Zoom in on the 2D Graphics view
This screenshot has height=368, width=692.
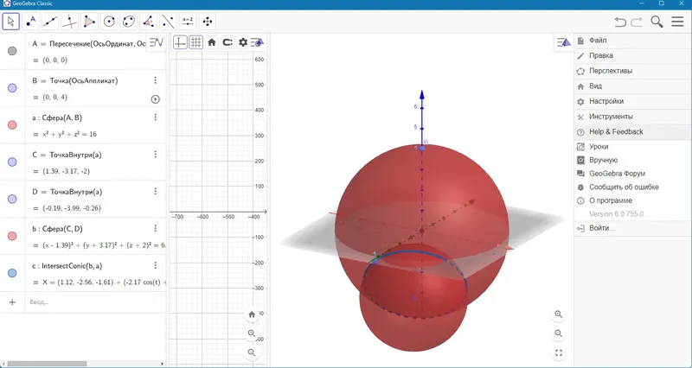click(252, 333)
